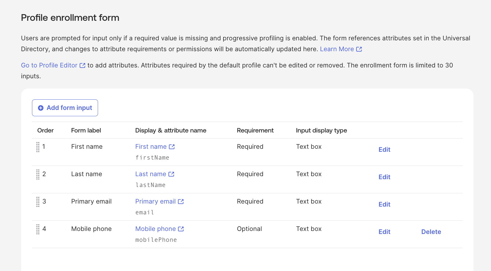Edit the Last name form input
The height and width of the screenshot is (271, 491).
coord(384,177)
